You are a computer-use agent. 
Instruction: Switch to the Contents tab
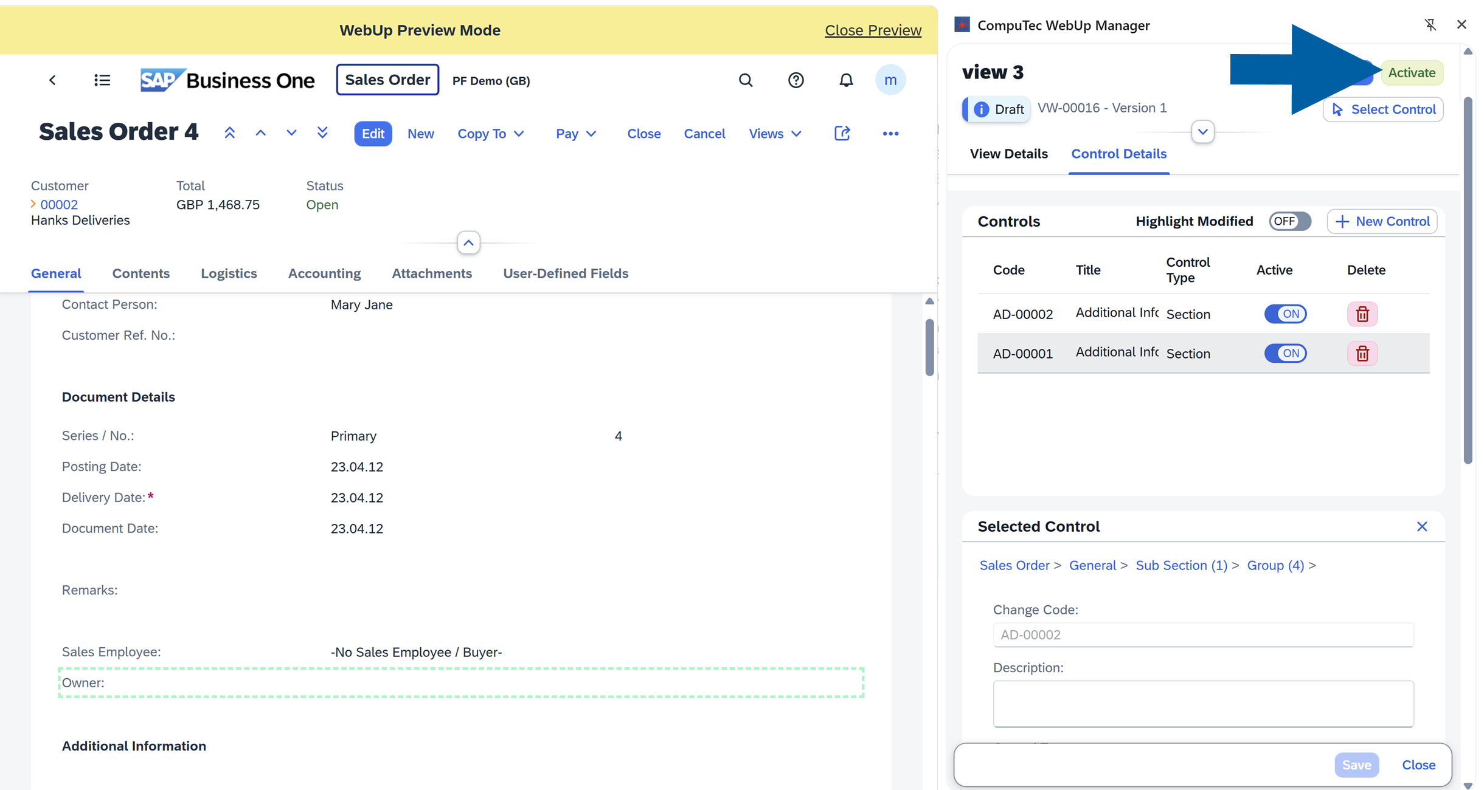pyautogui.click(x=140, y=273)
